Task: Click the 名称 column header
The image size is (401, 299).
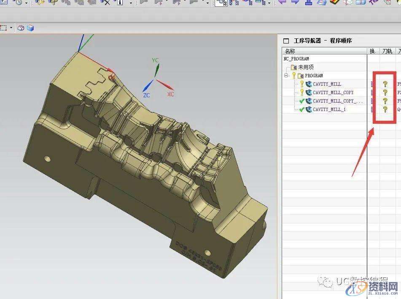Action: pos(290,51)
